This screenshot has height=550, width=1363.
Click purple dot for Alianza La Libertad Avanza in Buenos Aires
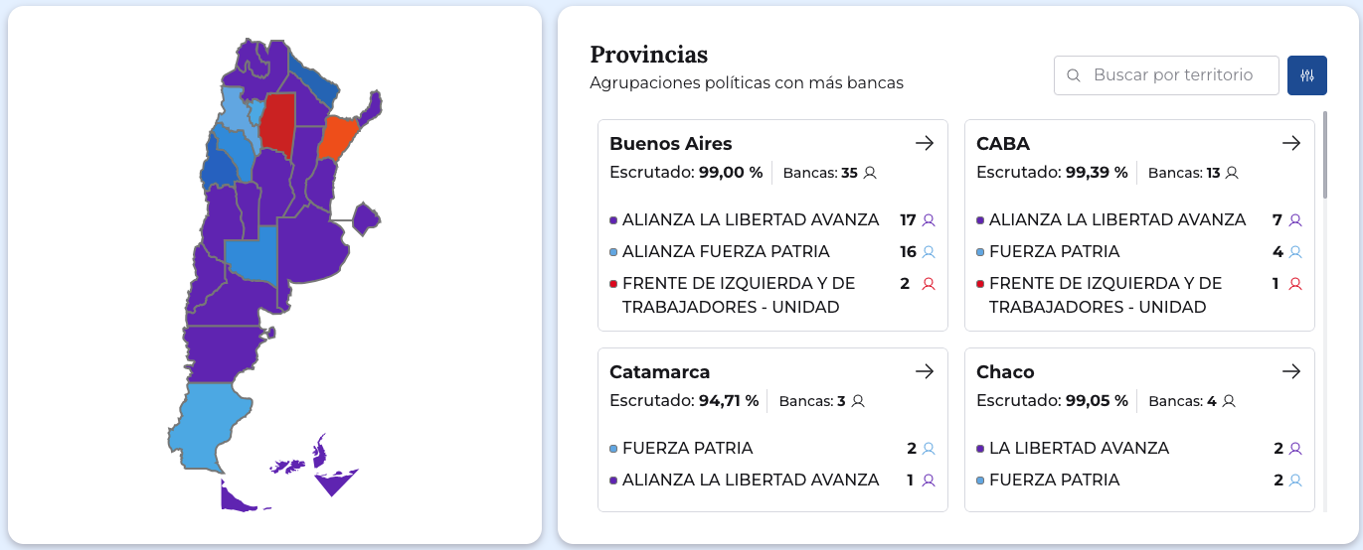(614, 220)
